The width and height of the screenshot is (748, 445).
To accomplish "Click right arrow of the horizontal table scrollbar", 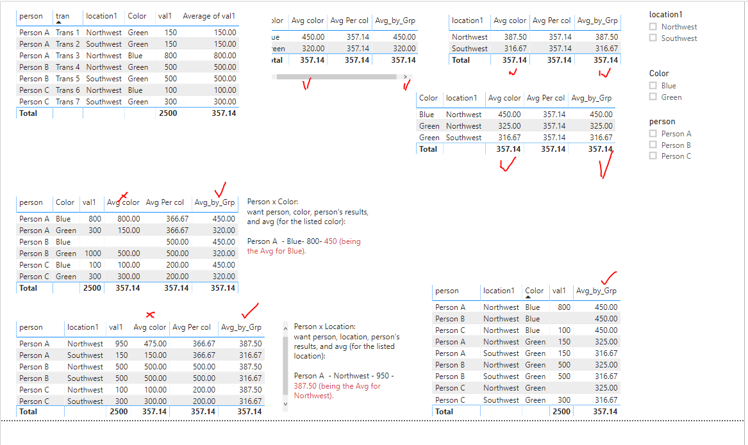I will click(406, 77).
